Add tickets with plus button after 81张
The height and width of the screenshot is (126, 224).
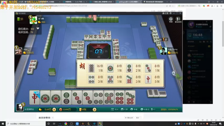point(94,109)
